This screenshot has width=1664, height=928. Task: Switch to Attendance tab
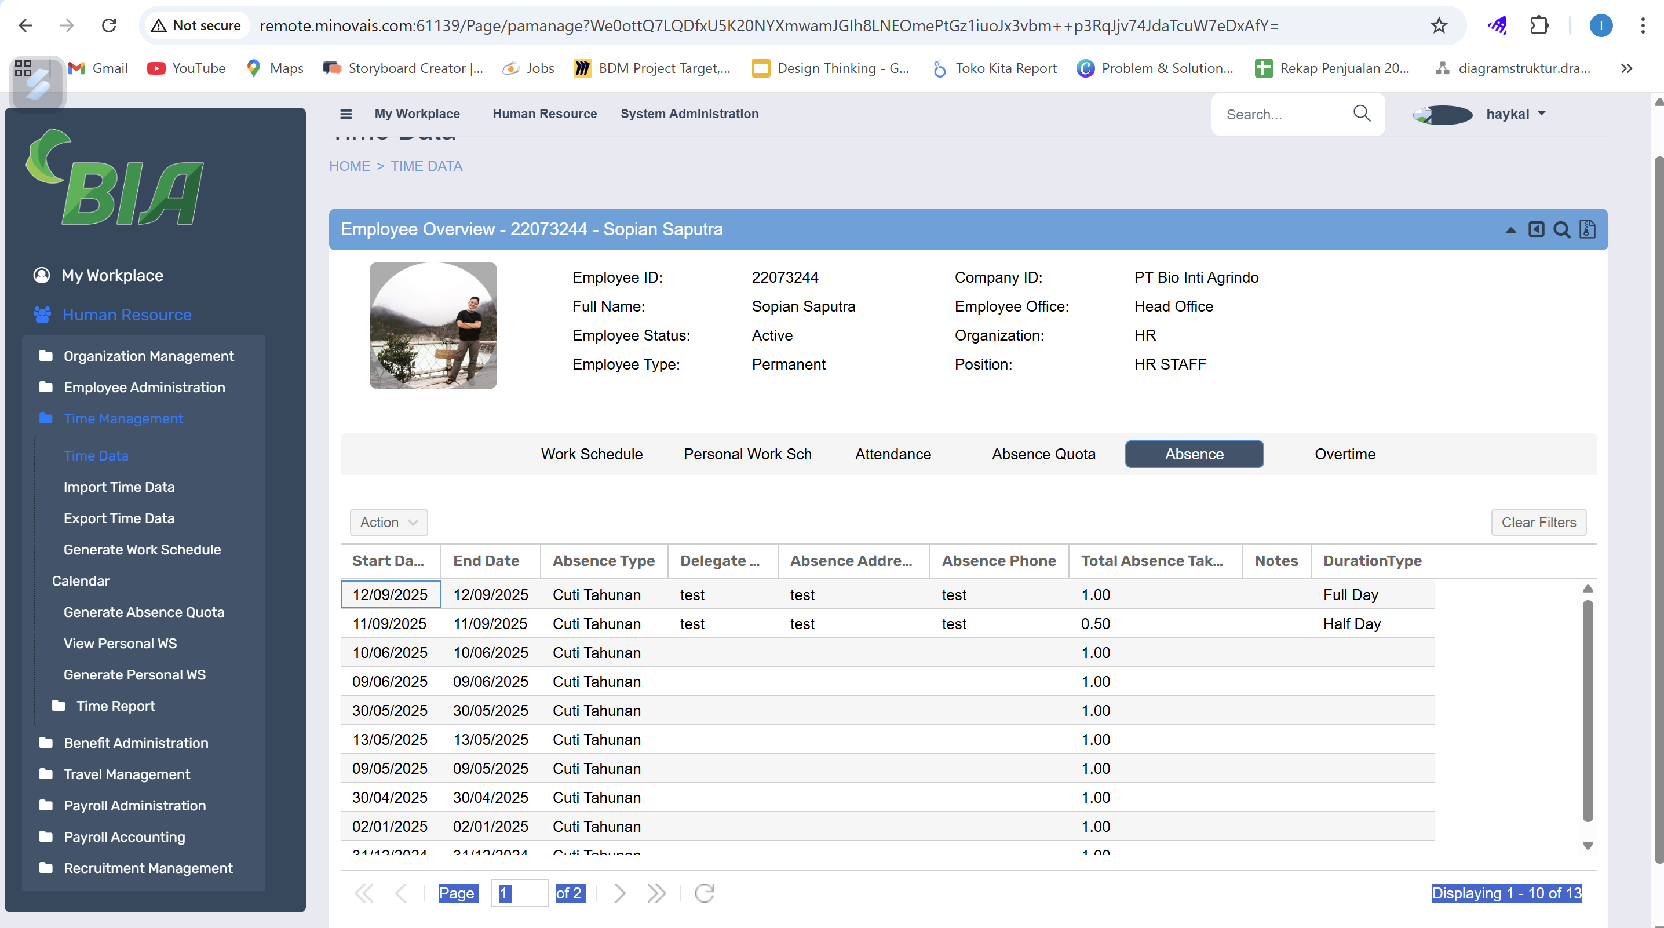(x=893, y=454)
